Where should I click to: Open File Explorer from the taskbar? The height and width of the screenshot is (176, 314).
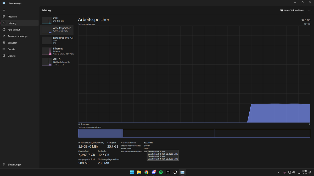point(139,172)
